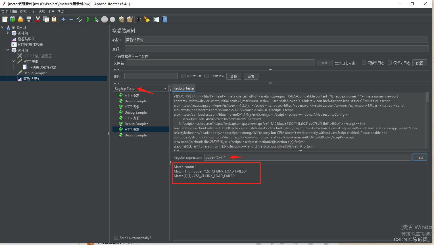The width and height of the screenshot is (434, 245).
Task: Click the New test plan icon
Action: click(x=5, y=19)
